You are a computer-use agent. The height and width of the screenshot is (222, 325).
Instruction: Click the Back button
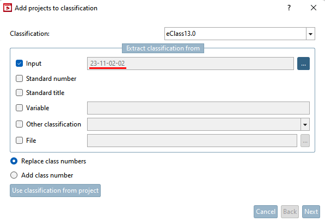pyautogui.click(x=290, y=212)
